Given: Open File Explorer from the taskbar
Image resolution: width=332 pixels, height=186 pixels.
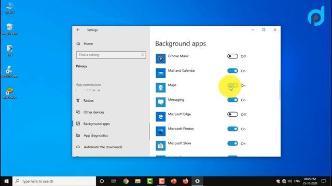Looking at the screenshot, I should (138, 181).
